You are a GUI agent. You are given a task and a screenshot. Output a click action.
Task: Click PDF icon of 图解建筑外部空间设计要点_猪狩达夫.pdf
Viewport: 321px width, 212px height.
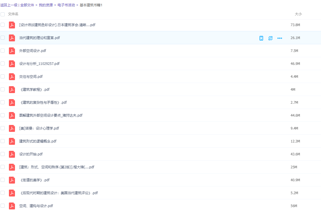12,115
